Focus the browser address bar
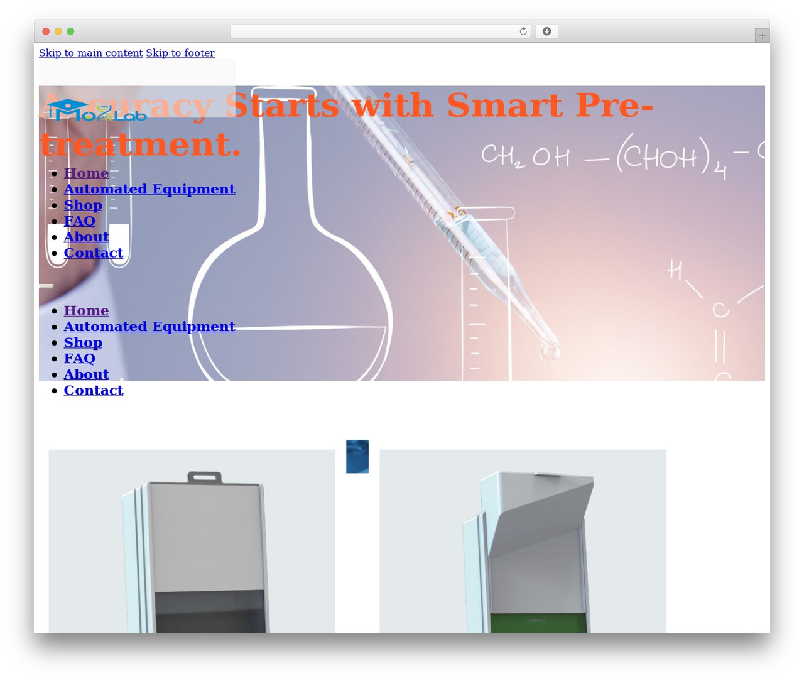 [380, 31]
